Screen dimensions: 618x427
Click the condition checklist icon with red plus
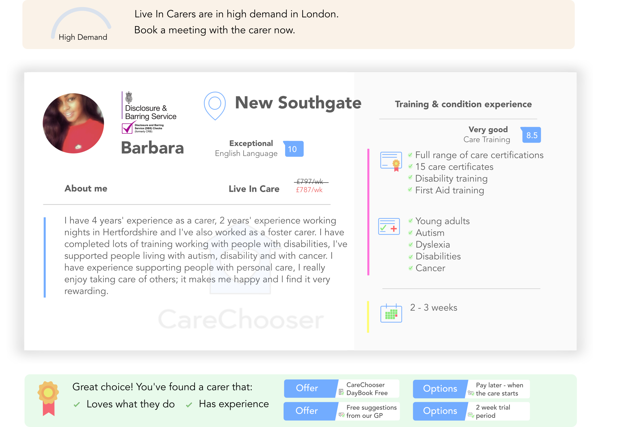tap(389, 226)
